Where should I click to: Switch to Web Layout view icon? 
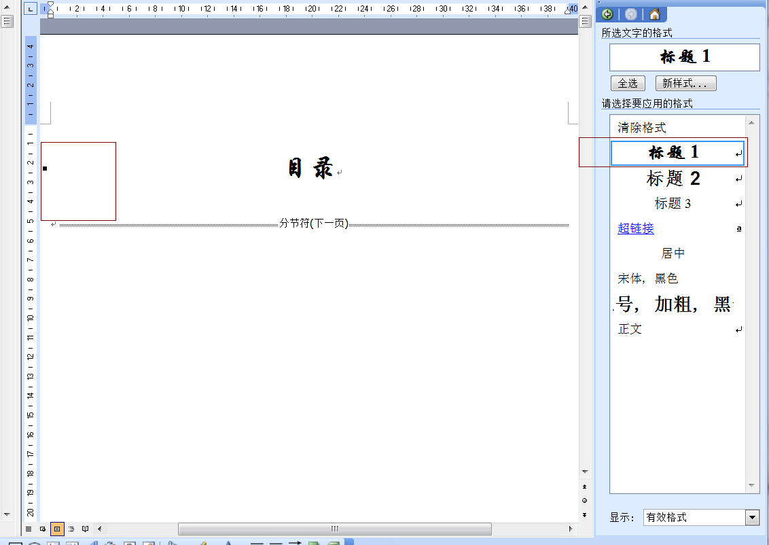point(43,529)
